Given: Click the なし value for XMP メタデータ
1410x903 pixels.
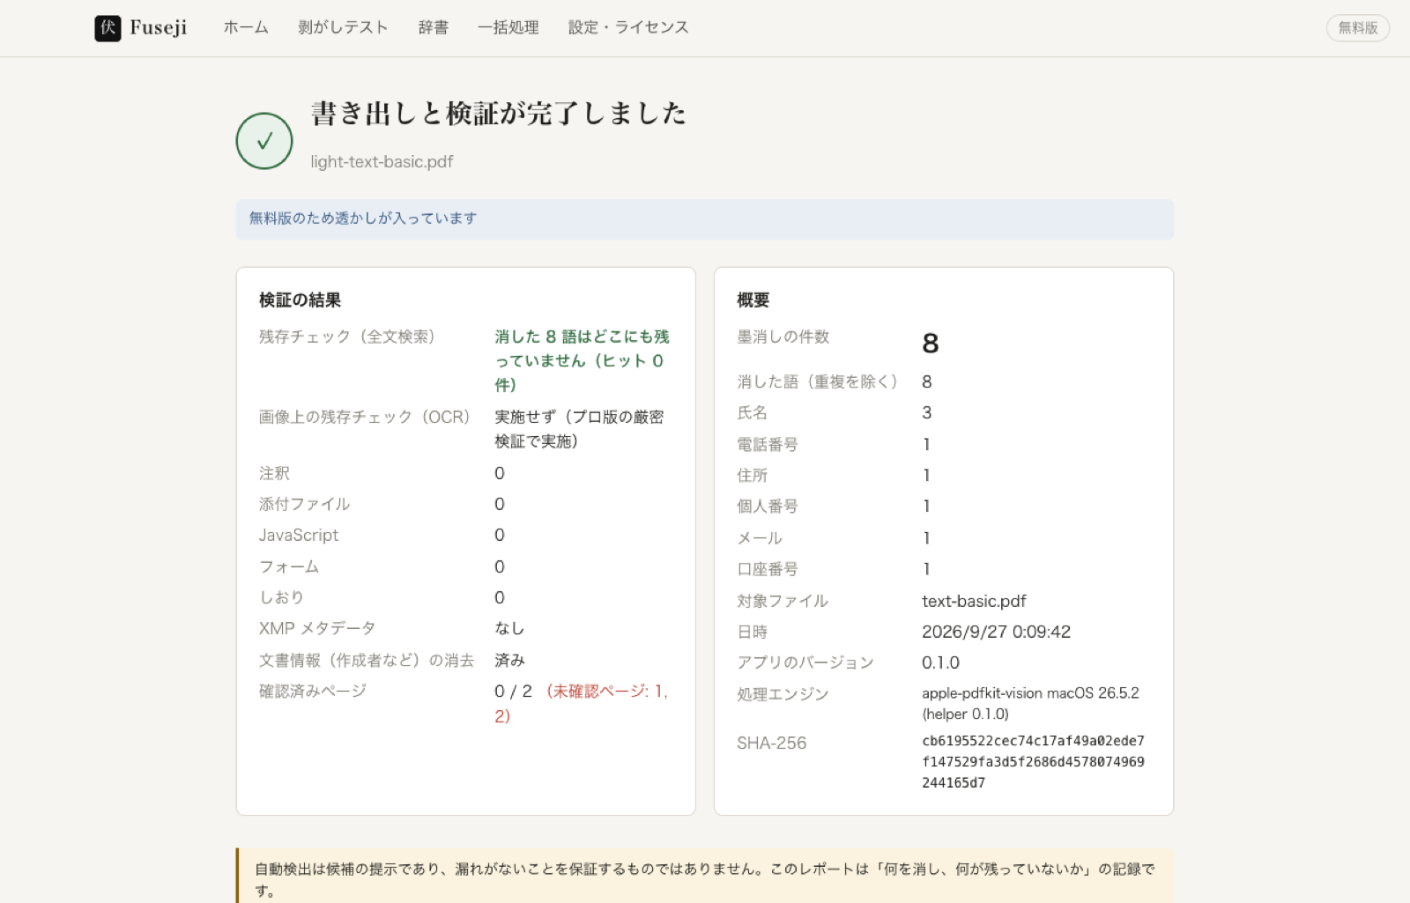Looking at the screenshot, I should tap(509, 628).
